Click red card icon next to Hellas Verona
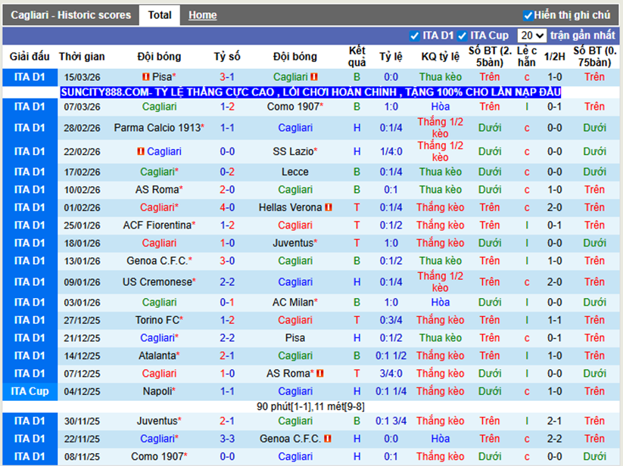Image resolution: width=623 pixels, height=466 pixels. pos(329,207)
